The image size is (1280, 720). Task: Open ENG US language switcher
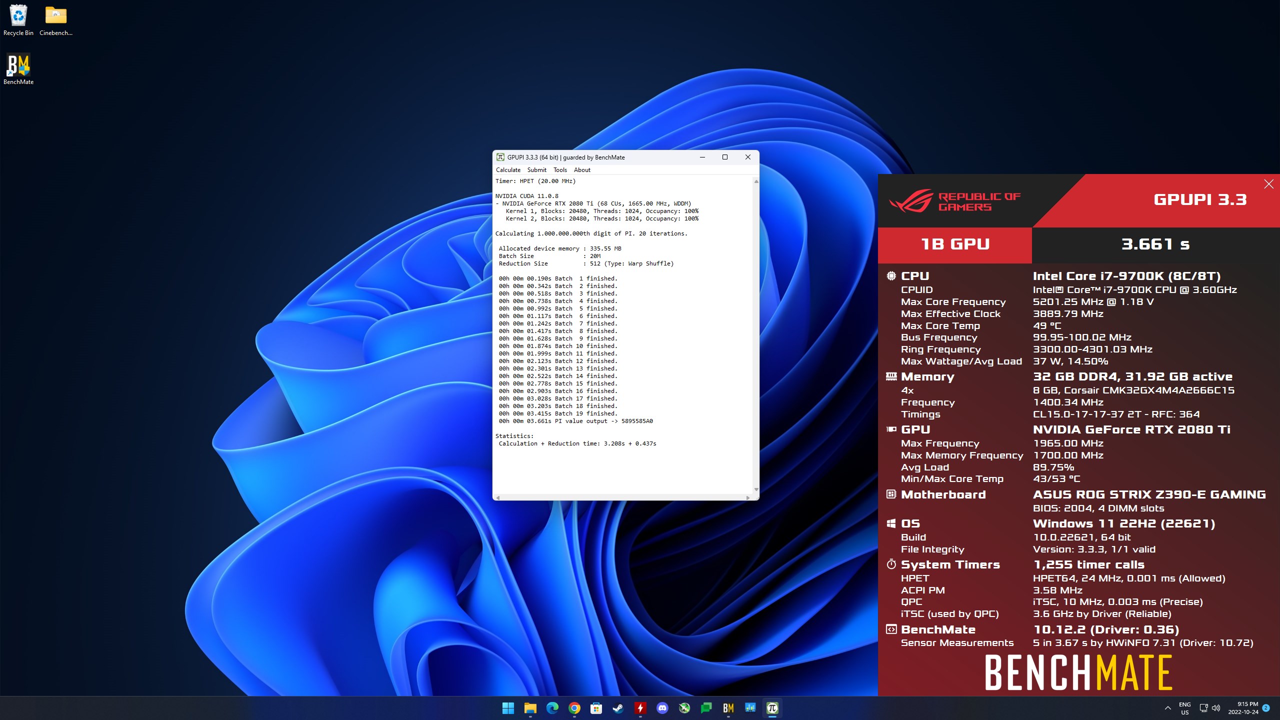tap(1185, 708)
